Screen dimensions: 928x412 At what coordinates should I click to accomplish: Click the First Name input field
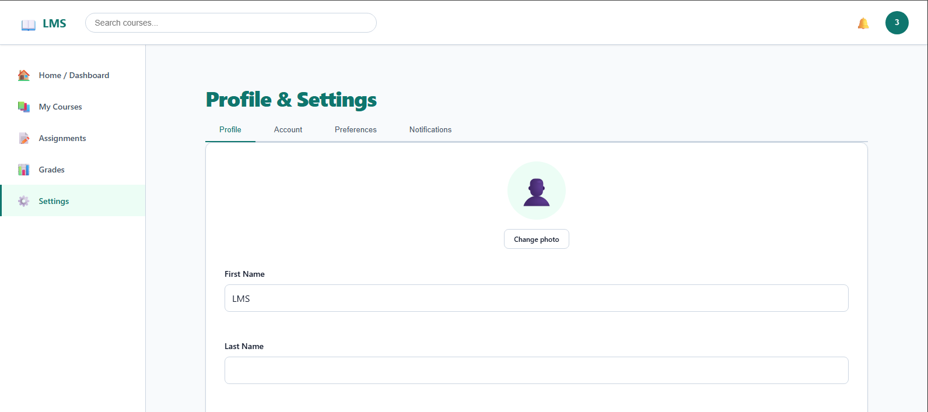(x=537, y=298)
